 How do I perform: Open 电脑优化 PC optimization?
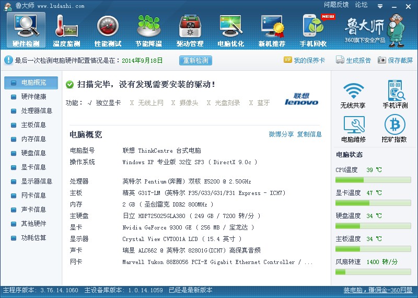pyautogui.click(x=231, y=31)
